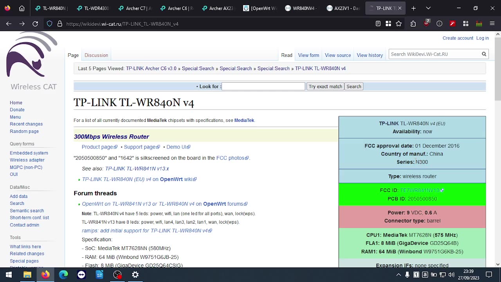Show hidden system tray icons
This screenshot has width=501, height=282.
click(398, 275)
